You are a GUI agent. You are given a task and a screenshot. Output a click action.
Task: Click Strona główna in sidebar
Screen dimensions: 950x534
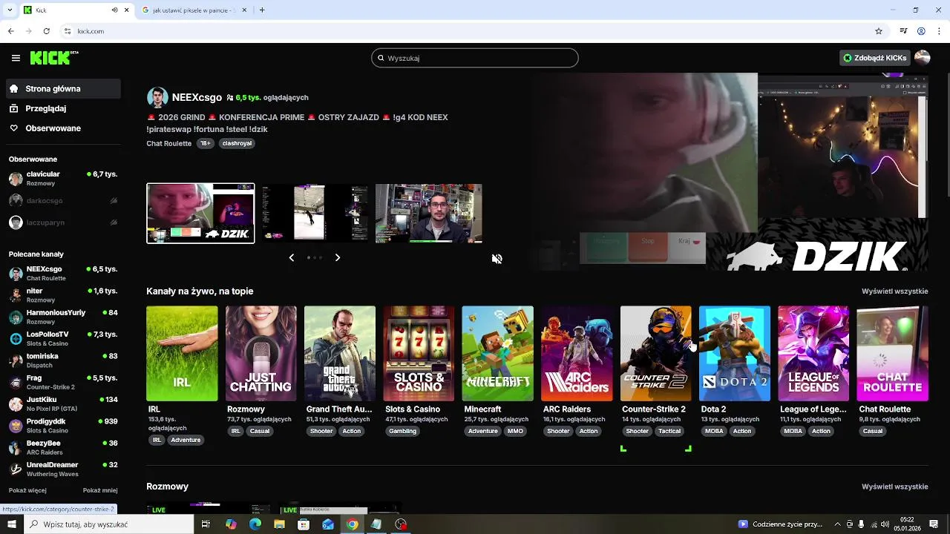63,88
